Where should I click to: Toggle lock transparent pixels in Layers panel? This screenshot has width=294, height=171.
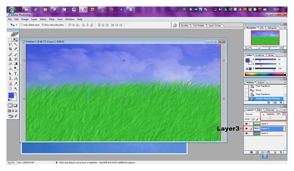pyautogui.click(x=253, y=119)
